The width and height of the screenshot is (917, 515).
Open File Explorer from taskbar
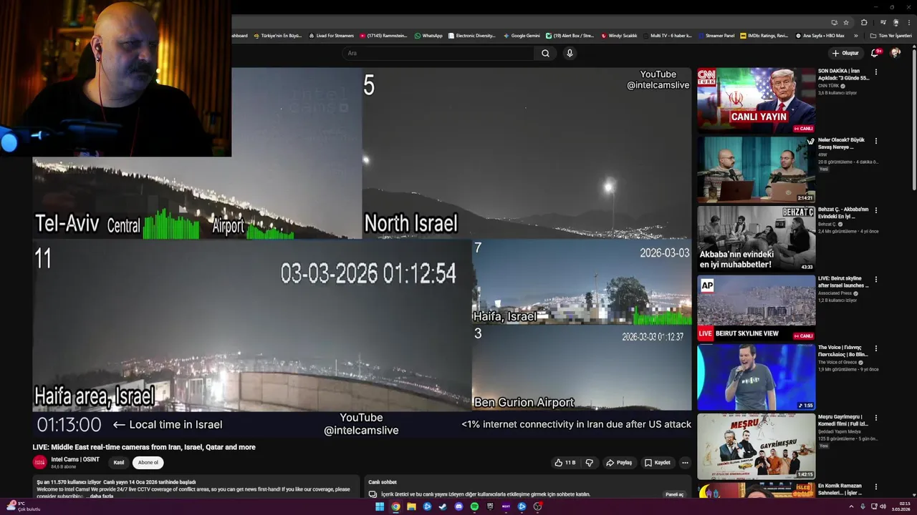tap(411, 506)
